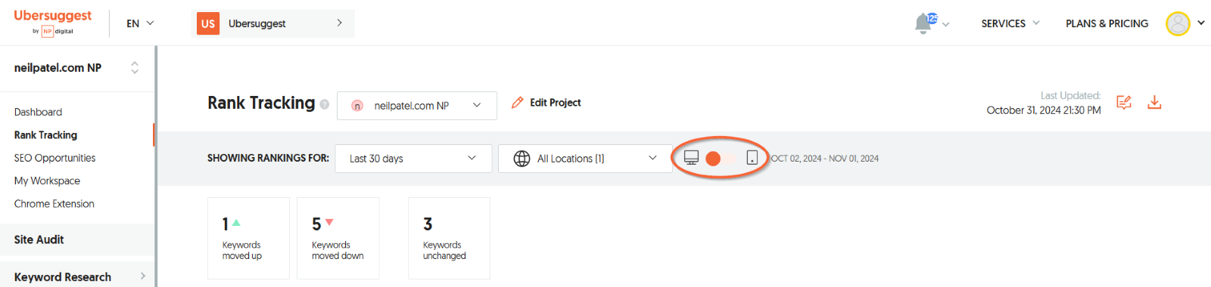The height and width of the screenshot is (287, 1211).
Task: Click the pencil icon next to Edit Project
Action: [x=518, y=103]
